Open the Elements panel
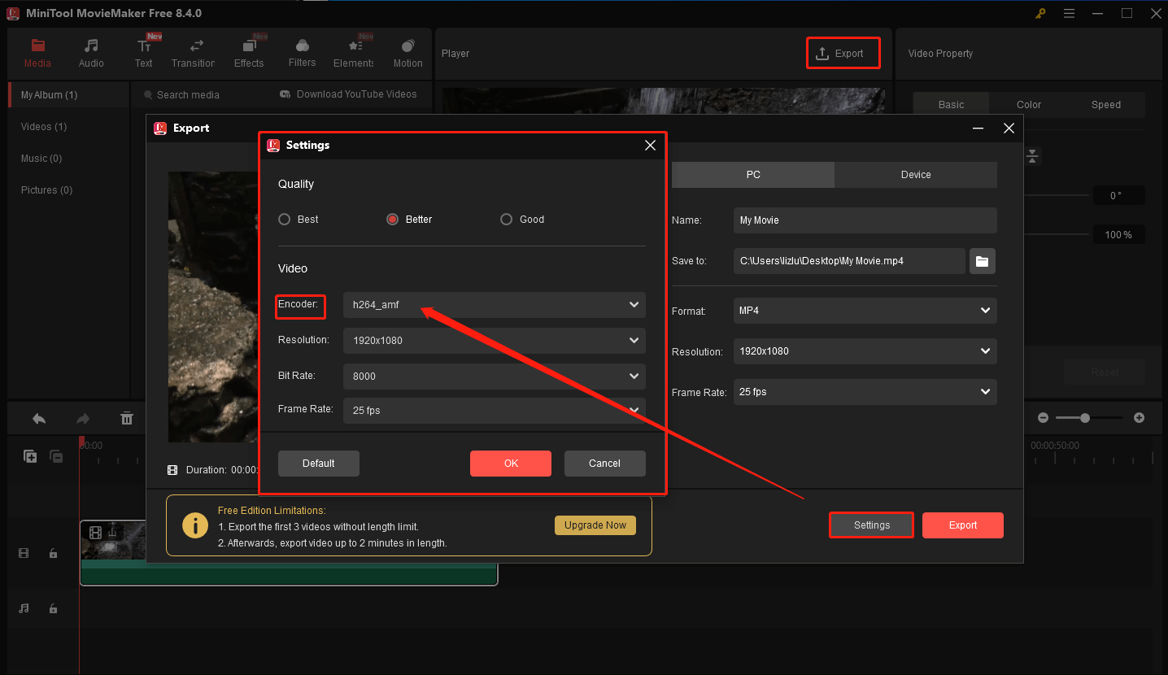 353,52
